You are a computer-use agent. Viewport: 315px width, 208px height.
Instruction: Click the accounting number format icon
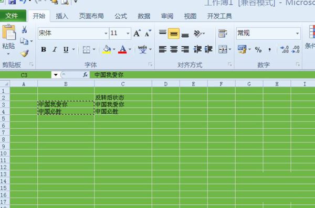pyautogui.click(x=242, y=49)
